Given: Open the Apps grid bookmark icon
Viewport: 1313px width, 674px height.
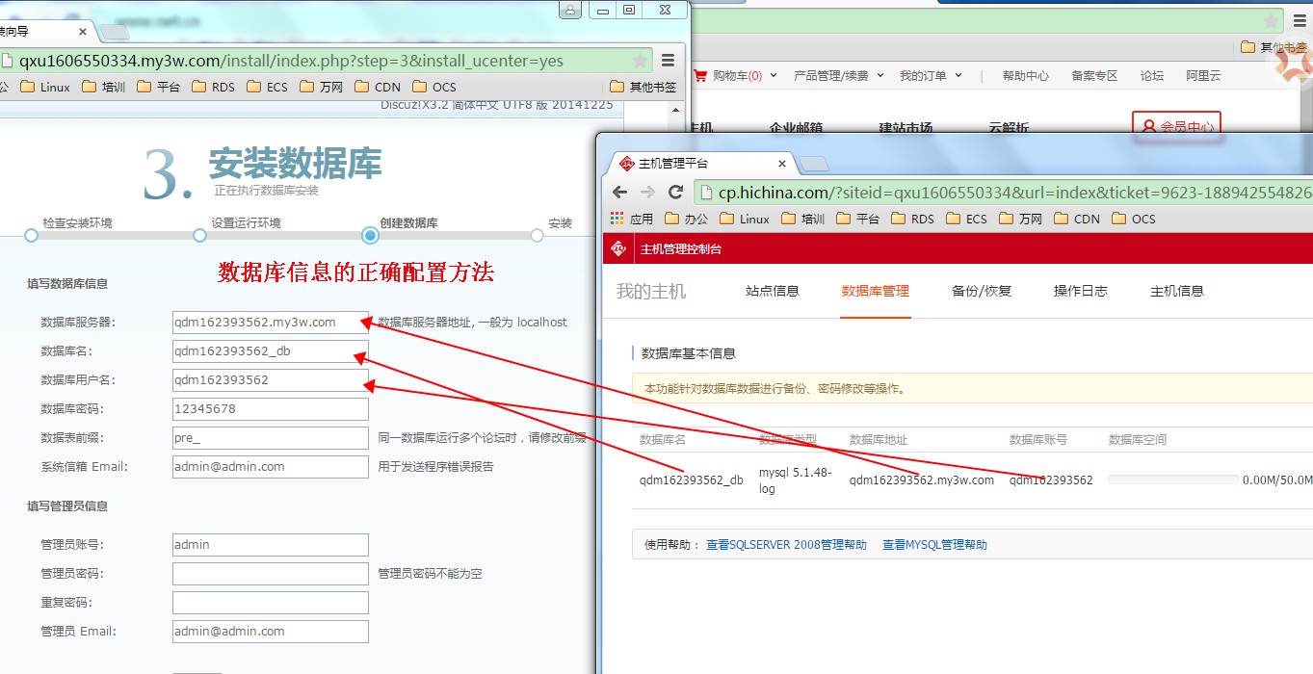Looking at the screenshot, I should 617,219.
